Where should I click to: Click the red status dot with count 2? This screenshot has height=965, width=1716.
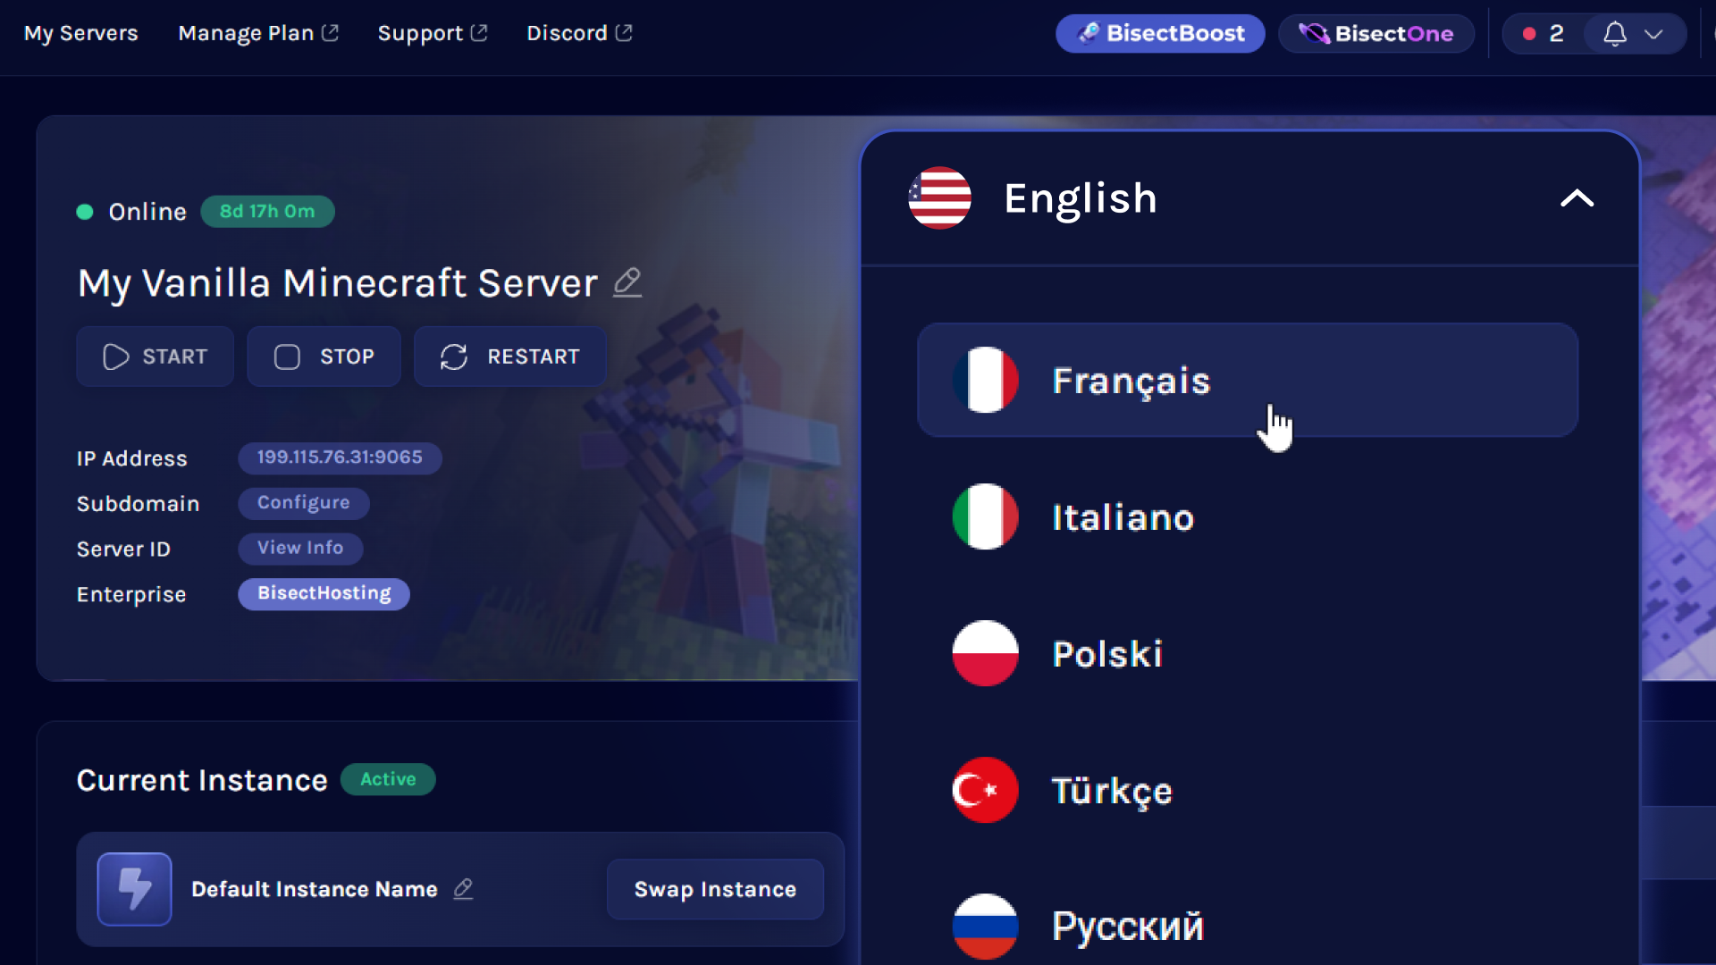coord(1529,34)
